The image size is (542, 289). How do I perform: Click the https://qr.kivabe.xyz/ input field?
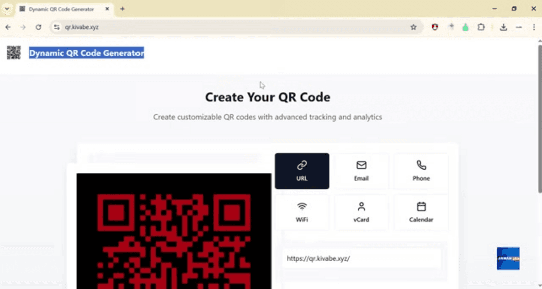tap(361, 258)
